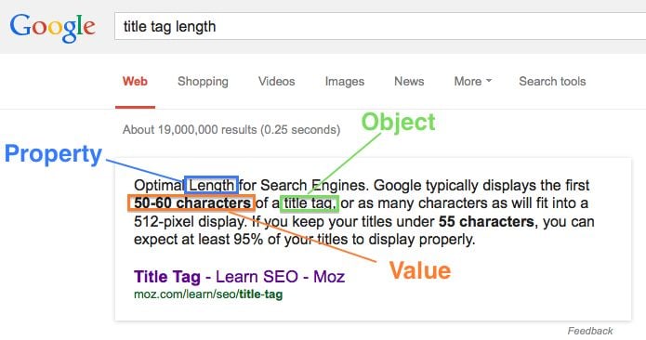Expand the More dropdown menu
Image resolution: width=646 pixels, height=340 pixels.
coord(472,81)
